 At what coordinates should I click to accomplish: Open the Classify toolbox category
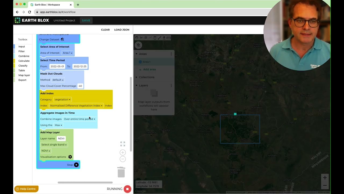[x=23, y=66]
